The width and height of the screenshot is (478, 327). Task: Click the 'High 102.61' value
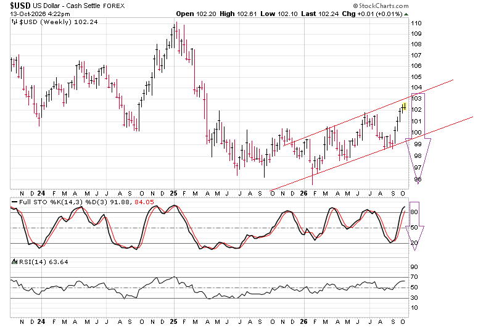pos(238,14)
